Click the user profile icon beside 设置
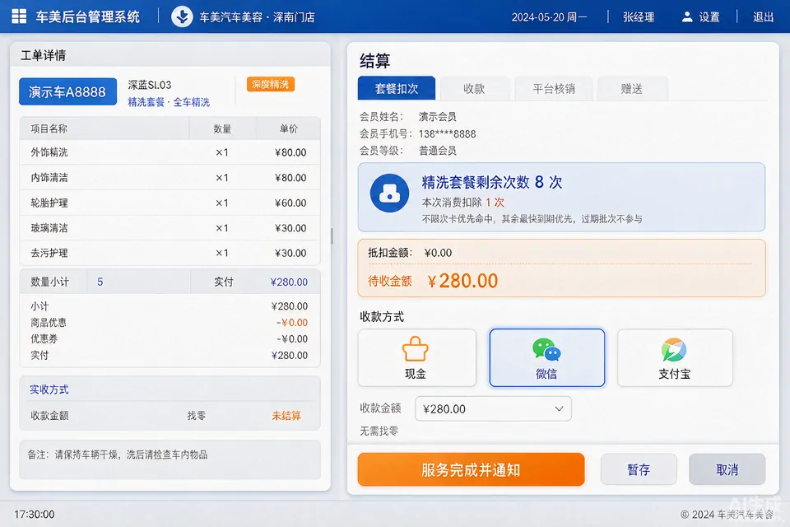 click(x=686, y=17)
